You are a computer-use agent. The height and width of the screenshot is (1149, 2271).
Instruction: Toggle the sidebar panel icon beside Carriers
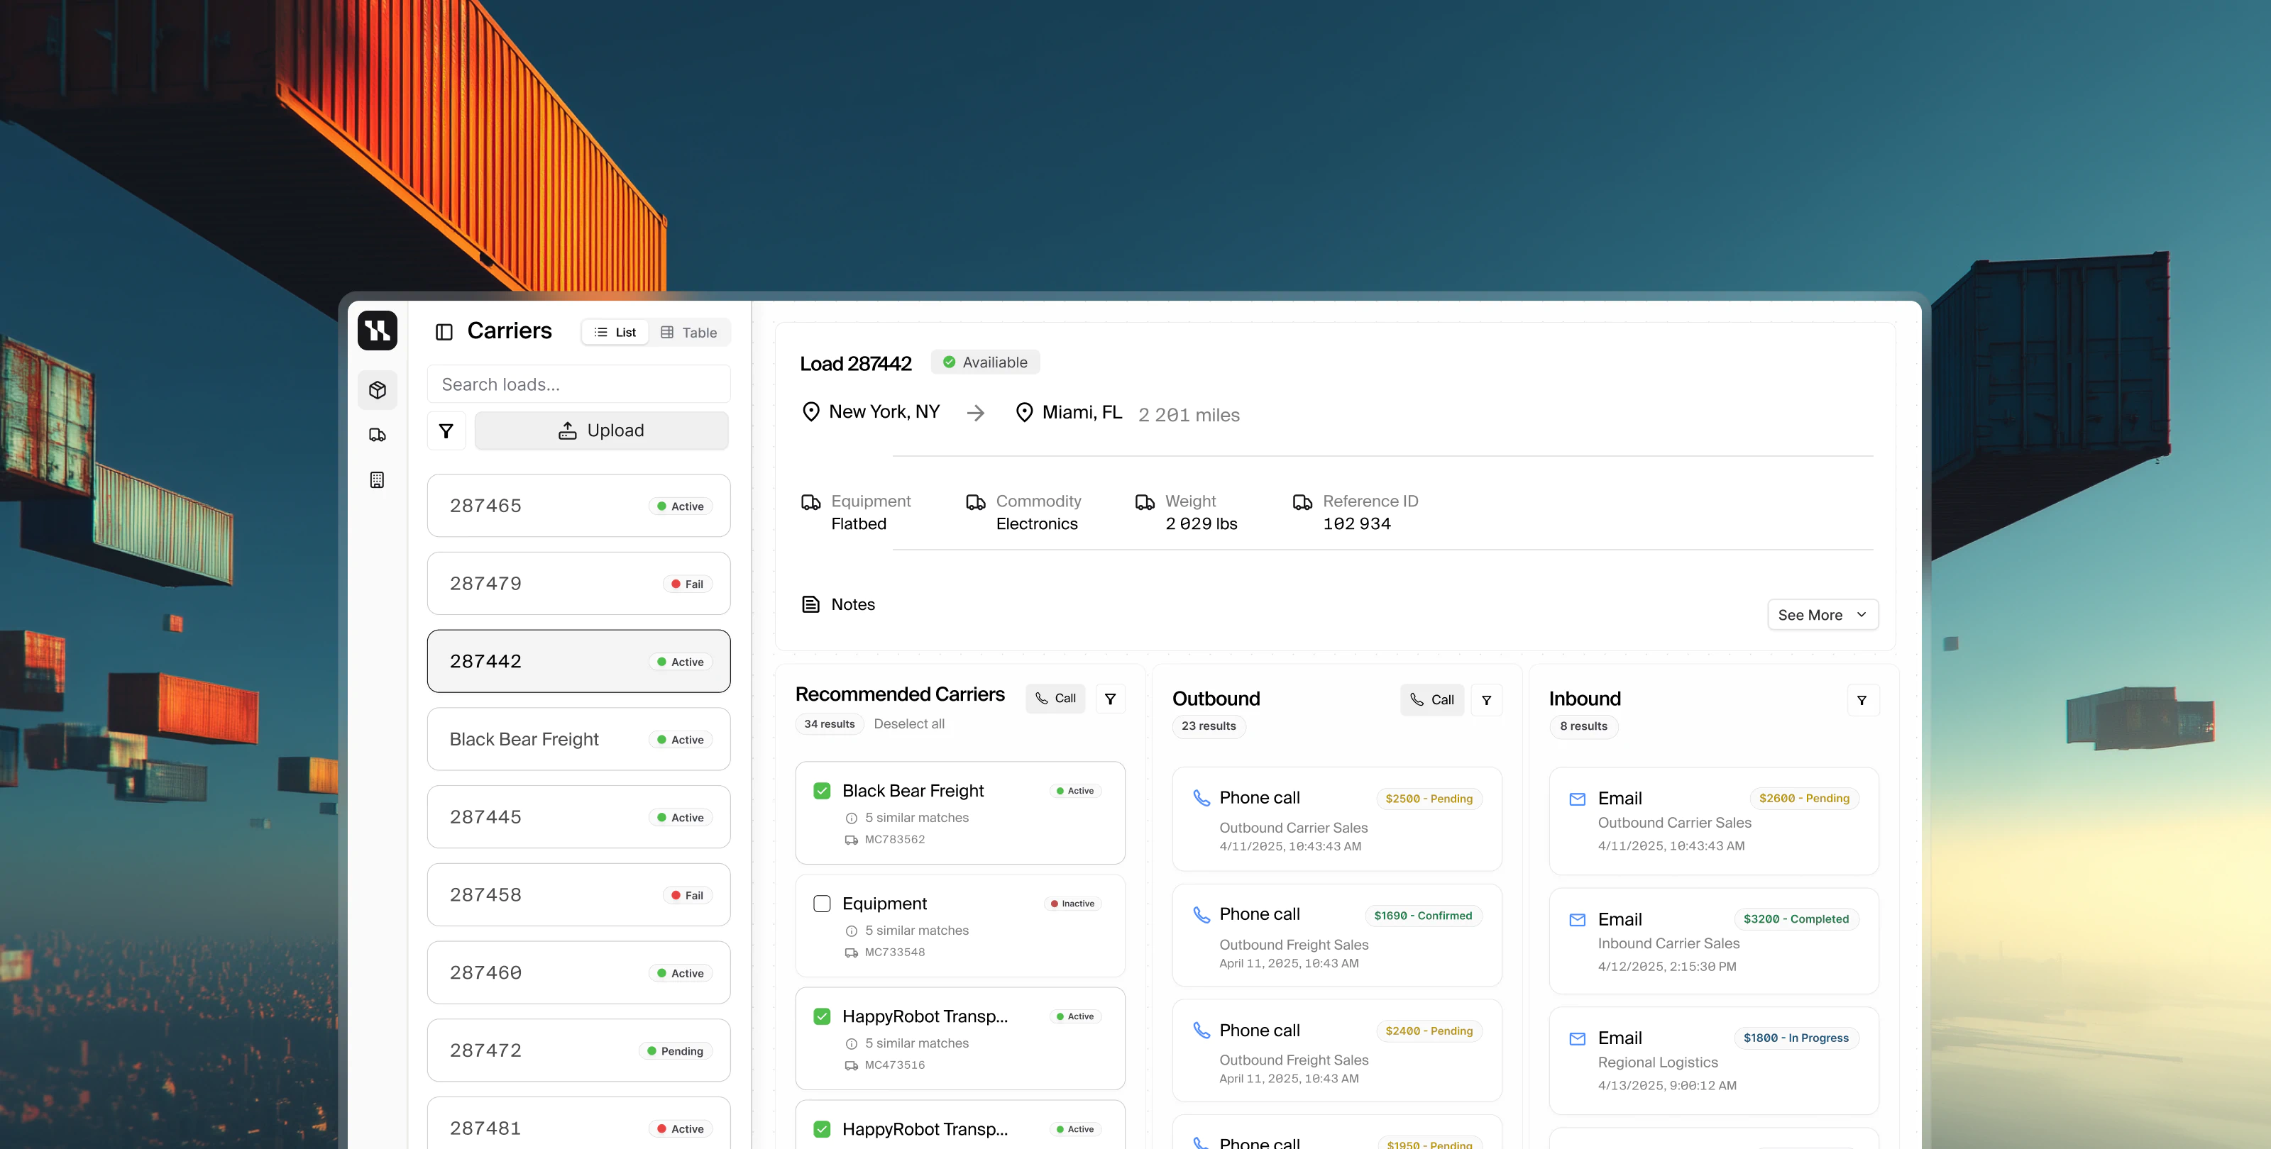click(444, 332)
